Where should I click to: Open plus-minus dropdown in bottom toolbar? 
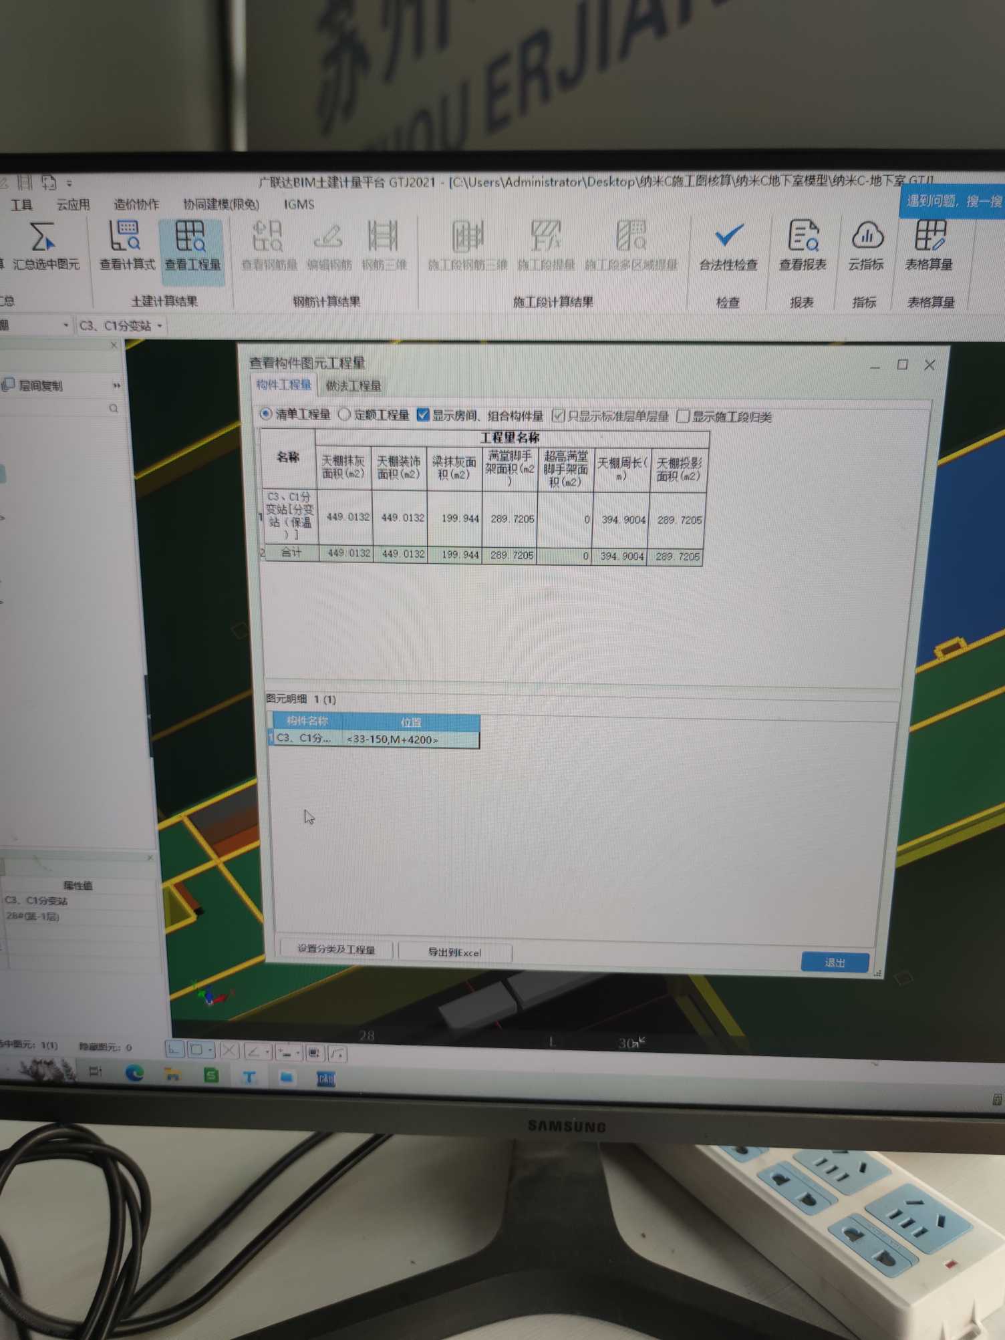[298, 1053]
